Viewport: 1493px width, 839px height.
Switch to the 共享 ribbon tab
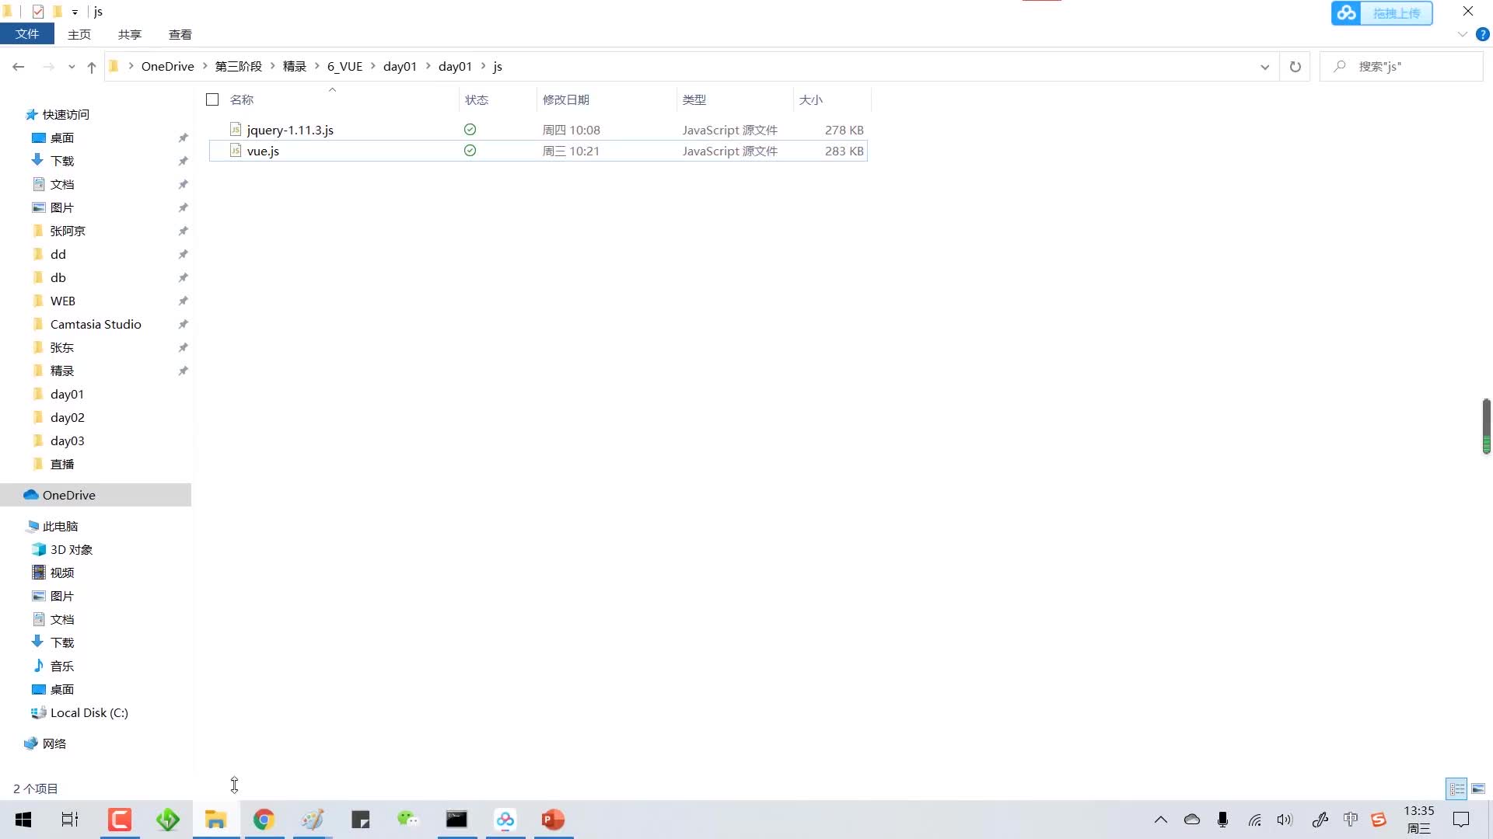pyautogui.click(x=130, y=34)
